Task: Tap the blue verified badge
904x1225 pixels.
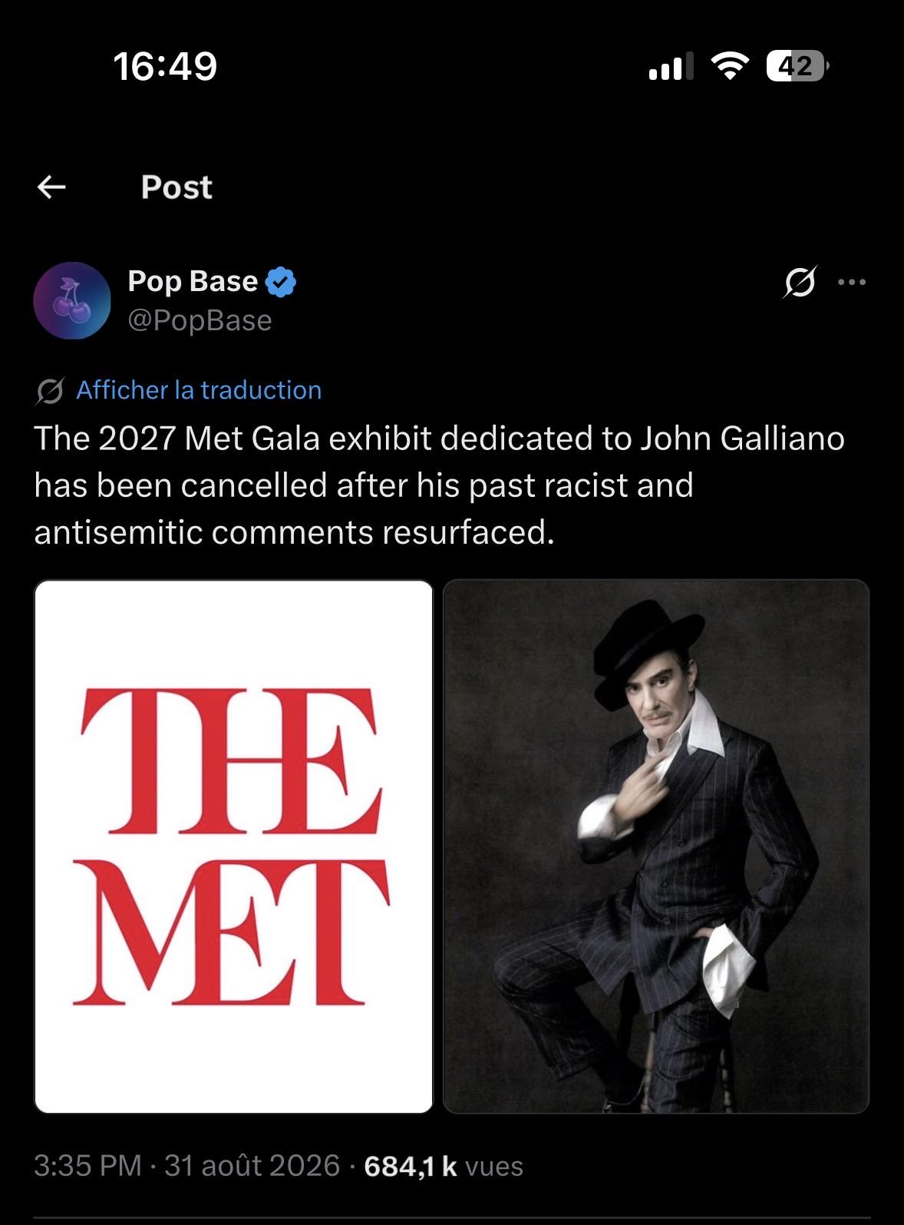Action: (281, 282)
